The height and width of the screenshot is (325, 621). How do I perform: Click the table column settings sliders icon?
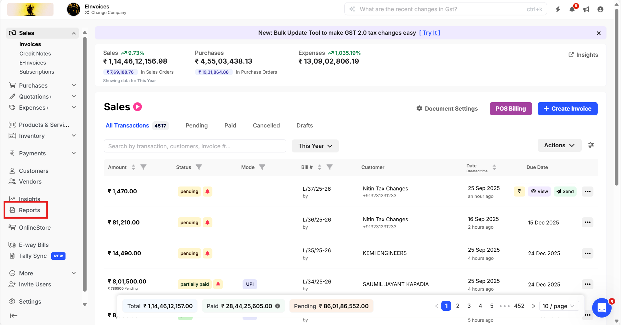[591, 145]
